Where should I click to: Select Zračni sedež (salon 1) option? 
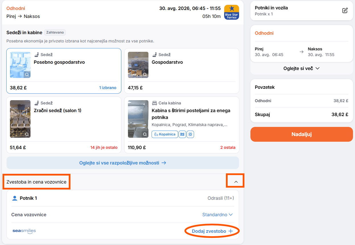[x=64, y=125]
